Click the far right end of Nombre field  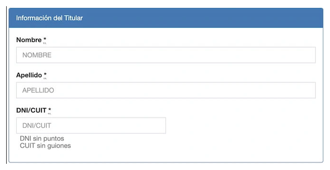[311, 55]
